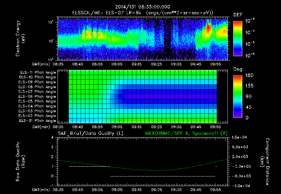Screen dimensions: 281x194
Task: Select the ELS-04 Pitch Angle row label
Action: click(37, 106)
